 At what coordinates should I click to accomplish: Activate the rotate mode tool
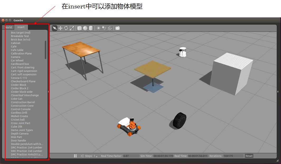[x=66, y=28]
